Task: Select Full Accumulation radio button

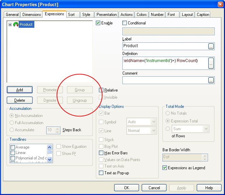Action: [x=12, y=123]
